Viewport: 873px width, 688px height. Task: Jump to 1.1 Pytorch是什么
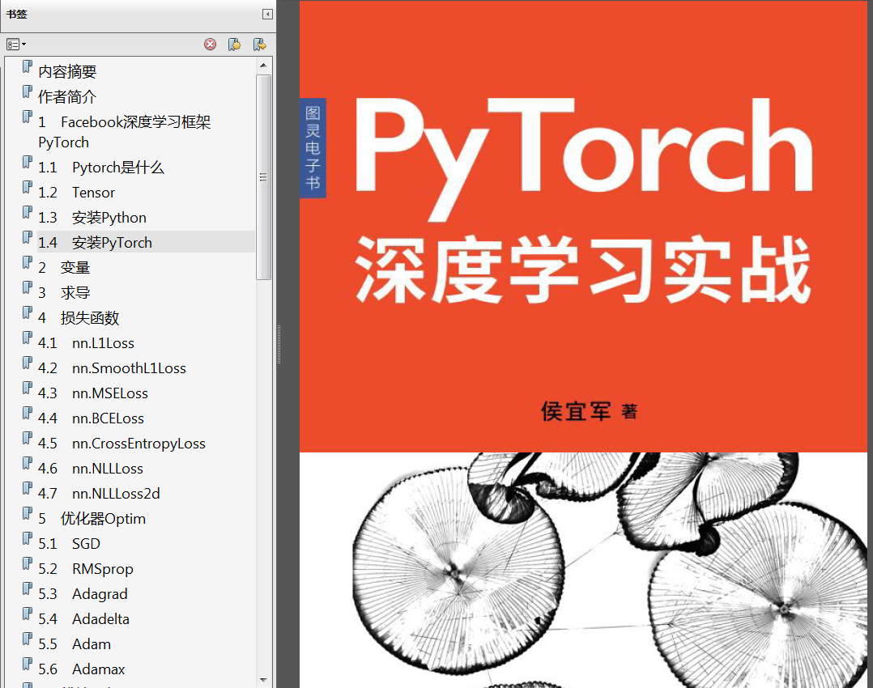(x=101, y=168)
